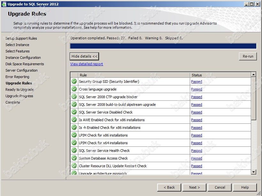Open Passed link for System Database Access Check
The height and width of the screenshot is (196, 262).
click(x=196, y=158)
